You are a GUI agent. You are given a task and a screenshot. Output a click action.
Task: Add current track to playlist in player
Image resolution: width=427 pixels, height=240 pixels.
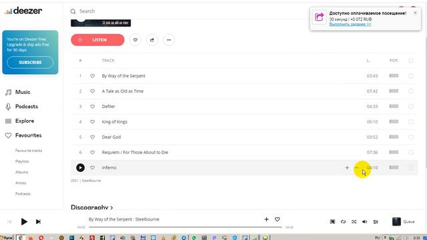[x=266, y=219]
